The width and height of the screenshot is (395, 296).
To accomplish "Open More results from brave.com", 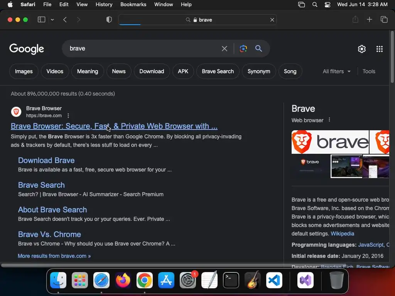I will coord(54,256).
